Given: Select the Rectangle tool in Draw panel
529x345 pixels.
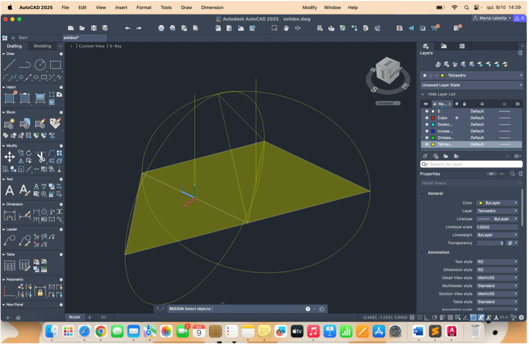Looking at the screenshot, I should click(x=55, y=65).
